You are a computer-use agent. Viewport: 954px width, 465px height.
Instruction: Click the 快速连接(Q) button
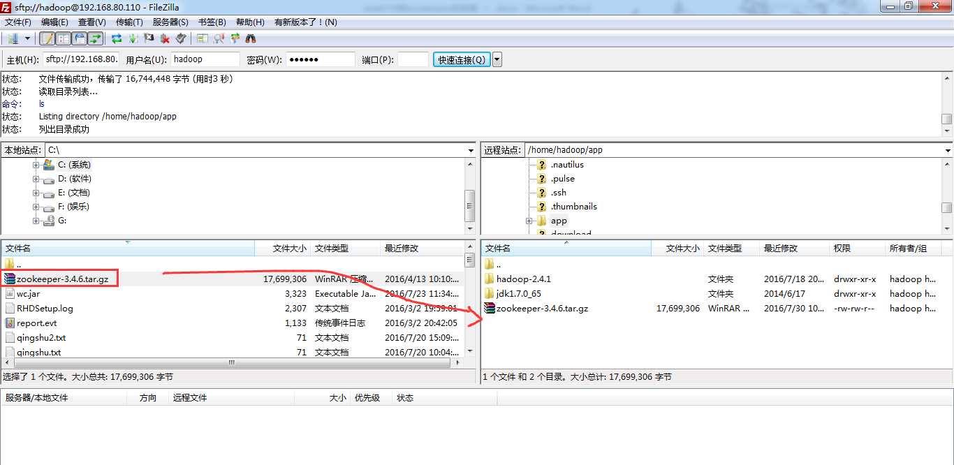[462, 59]
